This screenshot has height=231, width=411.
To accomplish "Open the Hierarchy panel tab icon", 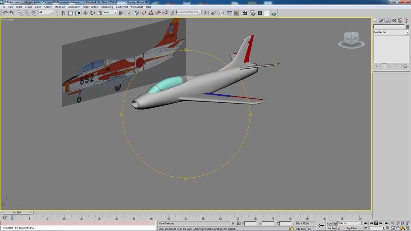I will coord(388,21).
